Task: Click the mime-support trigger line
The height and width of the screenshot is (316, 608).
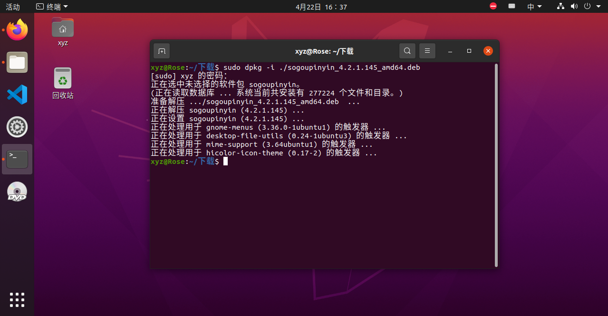Action: (x=262, y=144)
